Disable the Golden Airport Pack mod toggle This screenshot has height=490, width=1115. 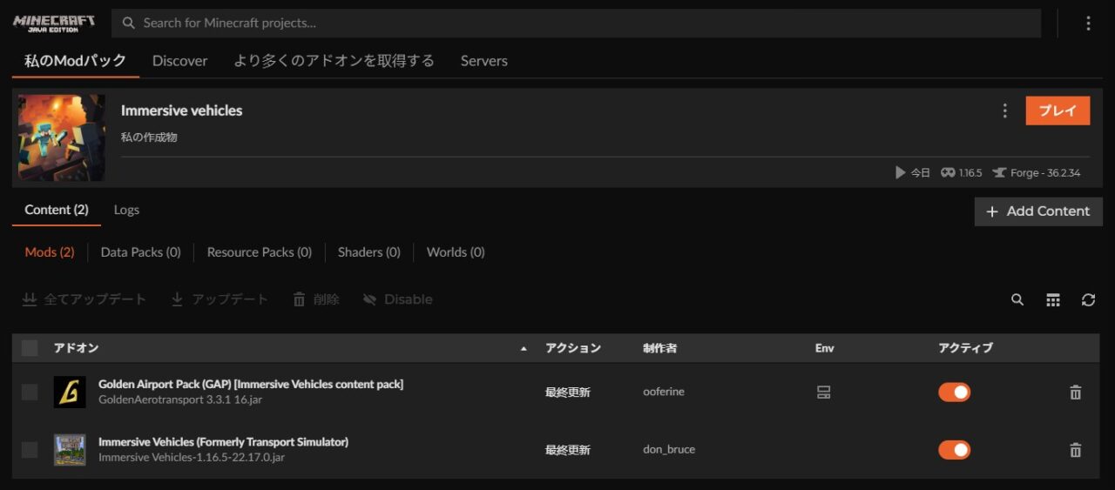coord(954,393)
